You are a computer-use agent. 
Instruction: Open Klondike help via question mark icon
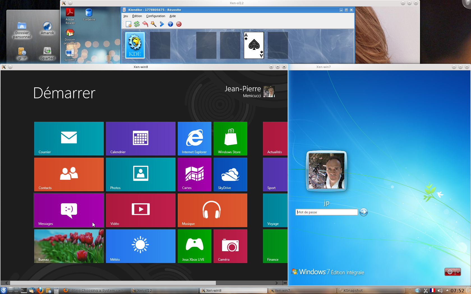(170, 24)
